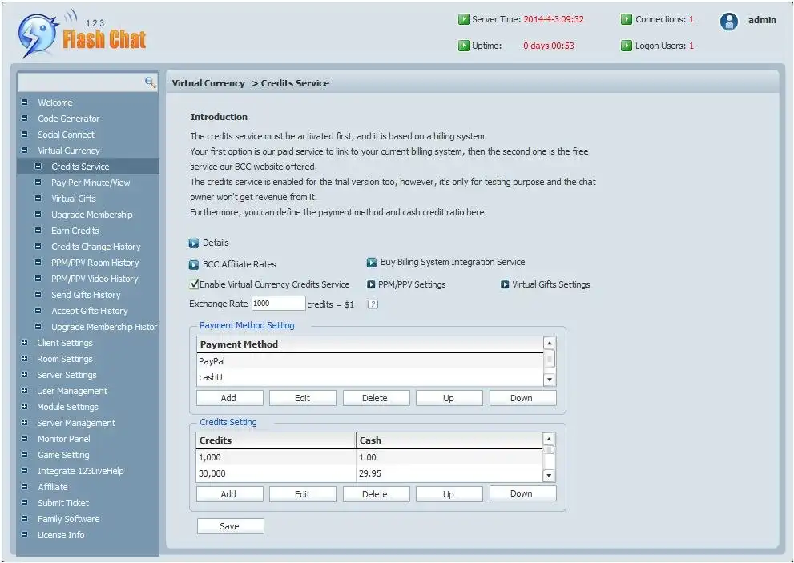Move the payment method Down
794x563 pixels.
click(x=522, y=398)
